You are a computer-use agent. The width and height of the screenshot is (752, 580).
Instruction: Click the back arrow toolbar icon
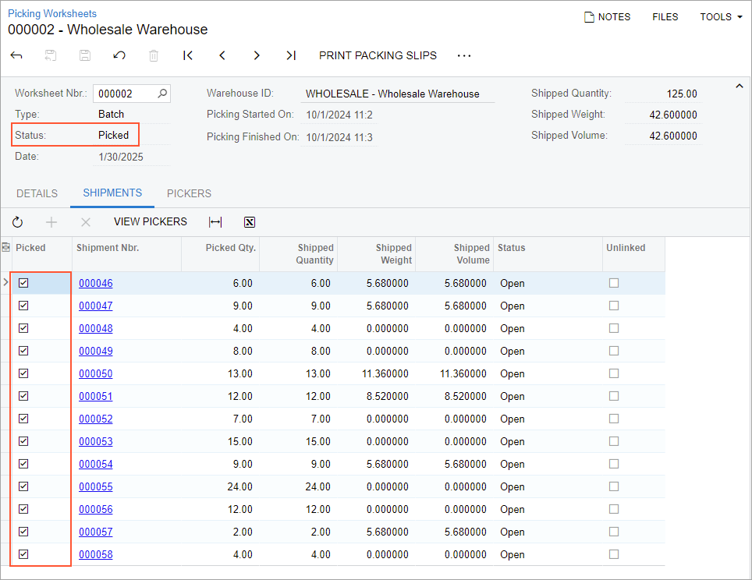16,55
